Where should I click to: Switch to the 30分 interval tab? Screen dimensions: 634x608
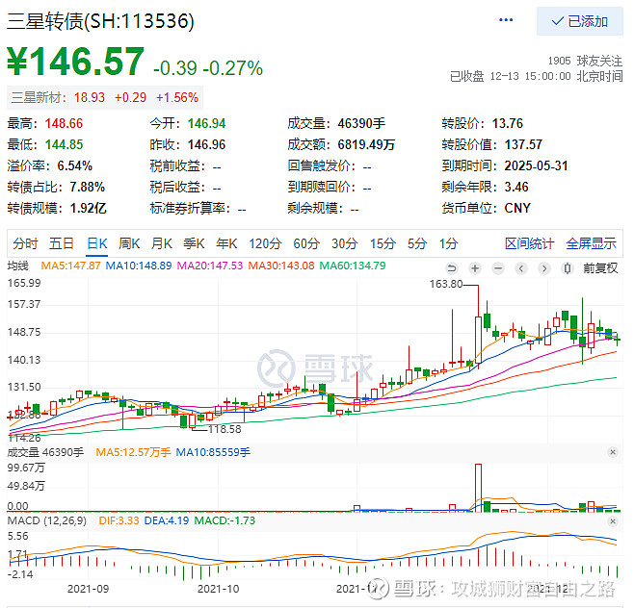pyautogui.click(x=345, y=243)
